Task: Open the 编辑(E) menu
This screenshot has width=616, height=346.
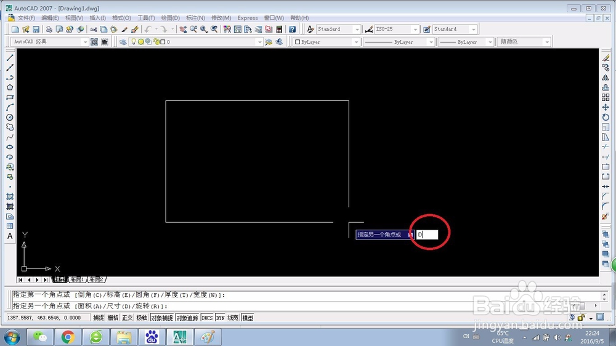Action: click(x=50, y=18)
